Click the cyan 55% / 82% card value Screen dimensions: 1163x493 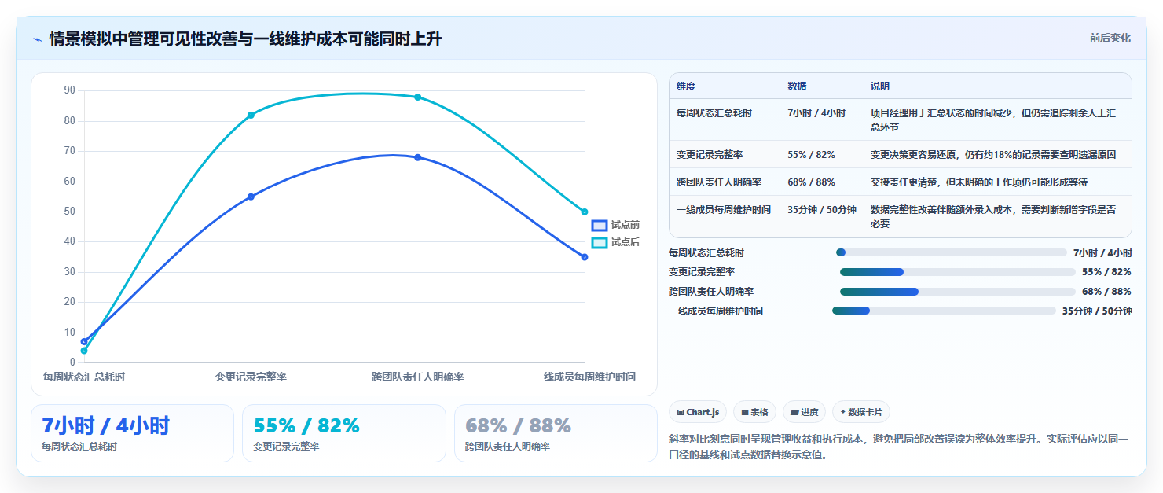click(x=306, y=426)
